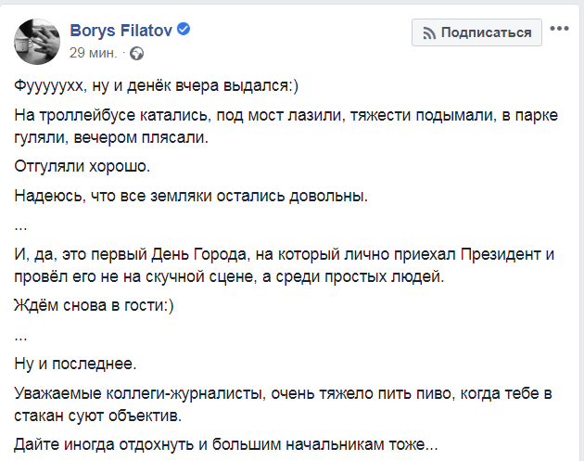The image size is (584, 461).
Task: Click the blue verified badge next to the name
Action: point(184,31)
